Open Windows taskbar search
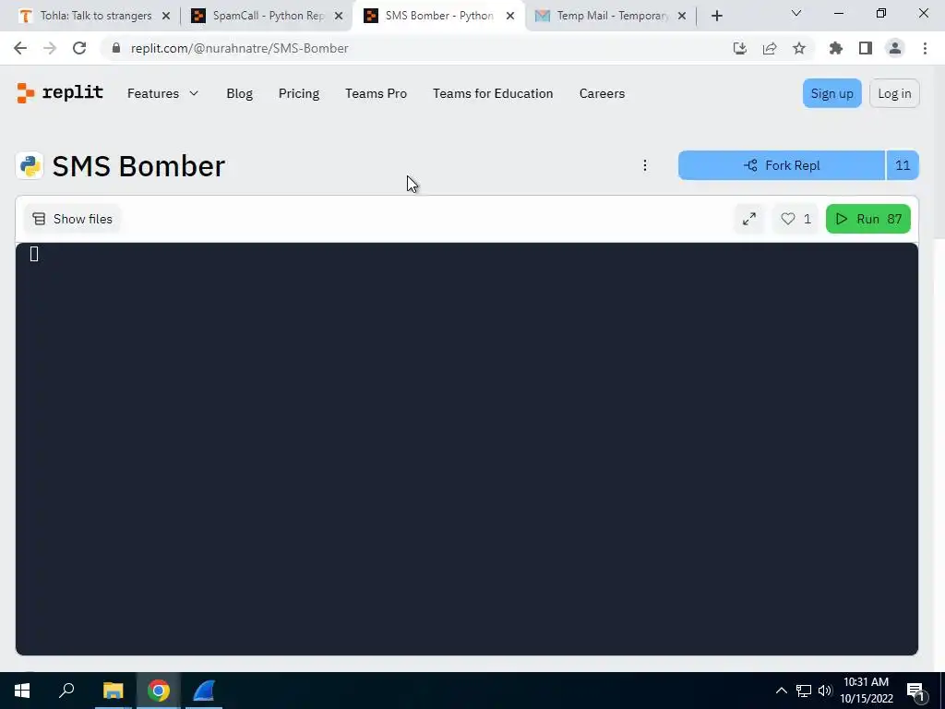This screenshot has height=709, width=945. coord(66,691)
